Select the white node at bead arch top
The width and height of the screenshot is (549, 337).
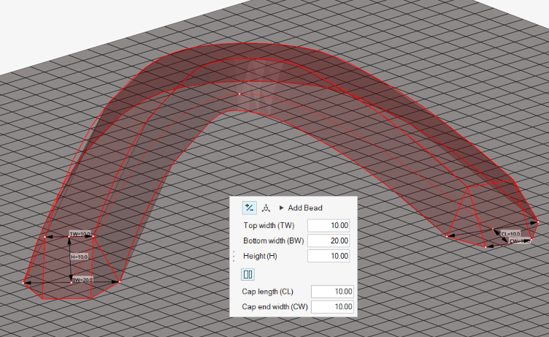[239, 94]
